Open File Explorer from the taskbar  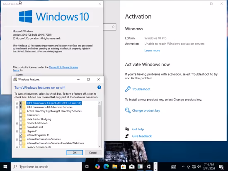(x=114, y=166)
